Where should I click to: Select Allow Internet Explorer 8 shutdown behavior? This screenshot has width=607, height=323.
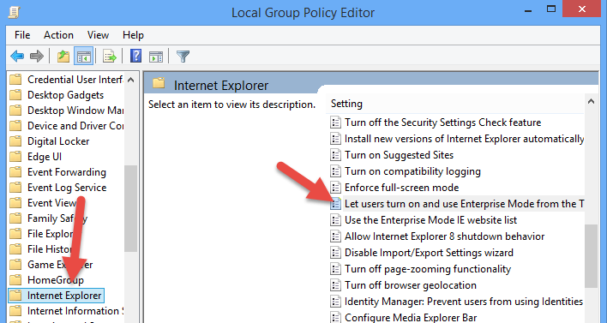444,236
